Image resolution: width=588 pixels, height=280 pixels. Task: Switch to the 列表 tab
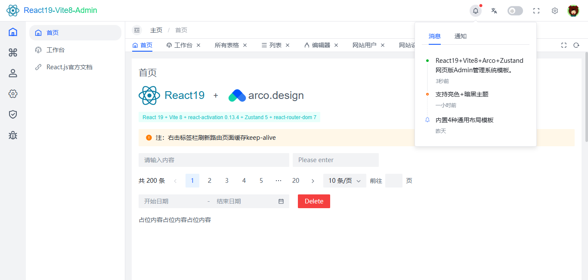coord(272,45)
